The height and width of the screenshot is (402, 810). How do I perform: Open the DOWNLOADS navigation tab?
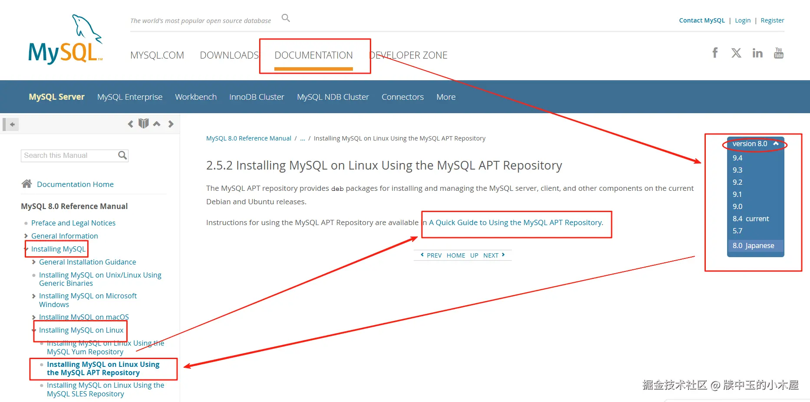pos(229,55)
